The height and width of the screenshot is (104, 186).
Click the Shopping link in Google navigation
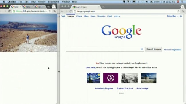[101, 16]
